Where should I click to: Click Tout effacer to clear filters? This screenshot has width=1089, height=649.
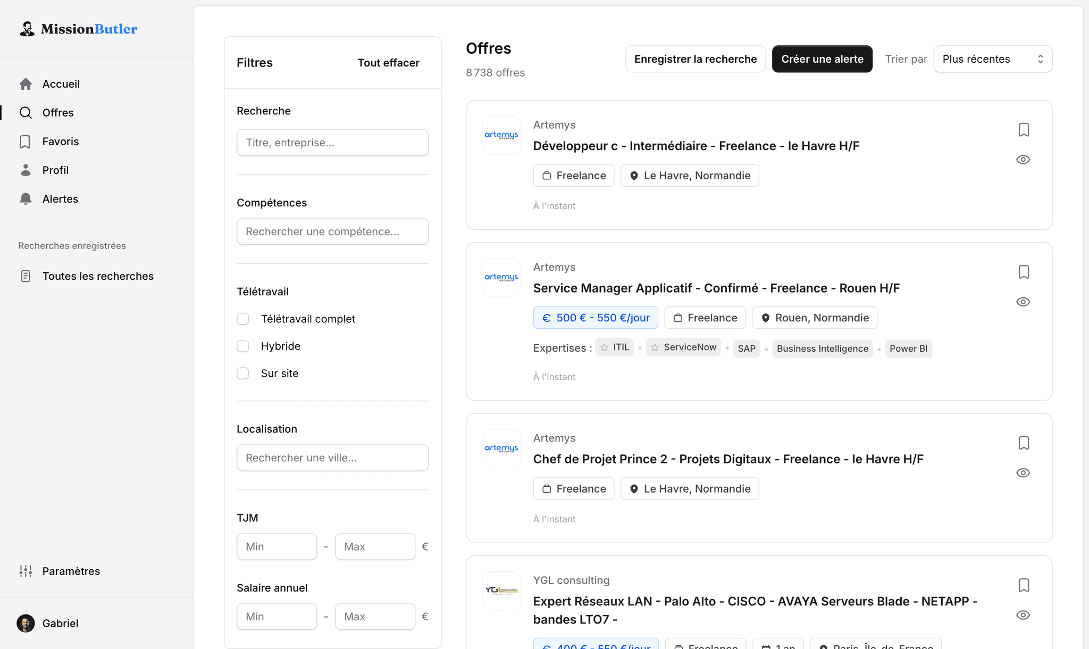click(x=388, y=63)
